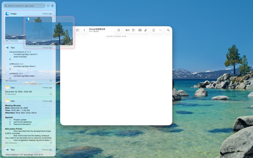Click "Resource allocation" agenda item

coord(22,124)
